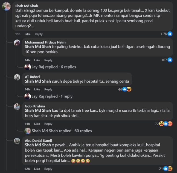Expand Jay Raj's 1 reply thread
Viewport: 177px width, 173px height.
52,96
